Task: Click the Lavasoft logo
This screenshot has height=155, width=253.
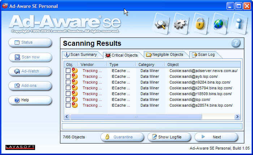Action: pyautogui.click(x=20, y=147)
